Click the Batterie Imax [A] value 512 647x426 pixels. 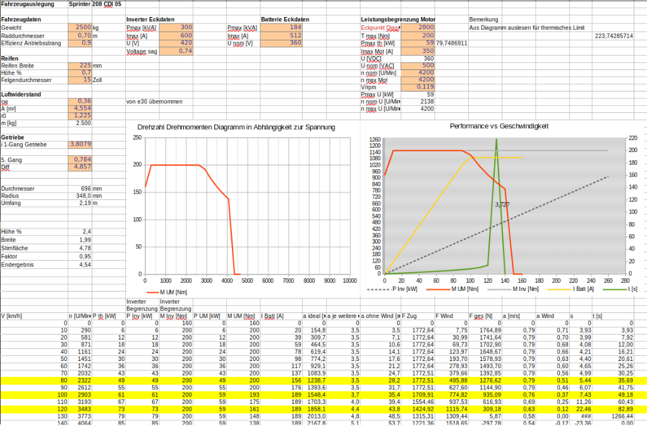point(277,36)
